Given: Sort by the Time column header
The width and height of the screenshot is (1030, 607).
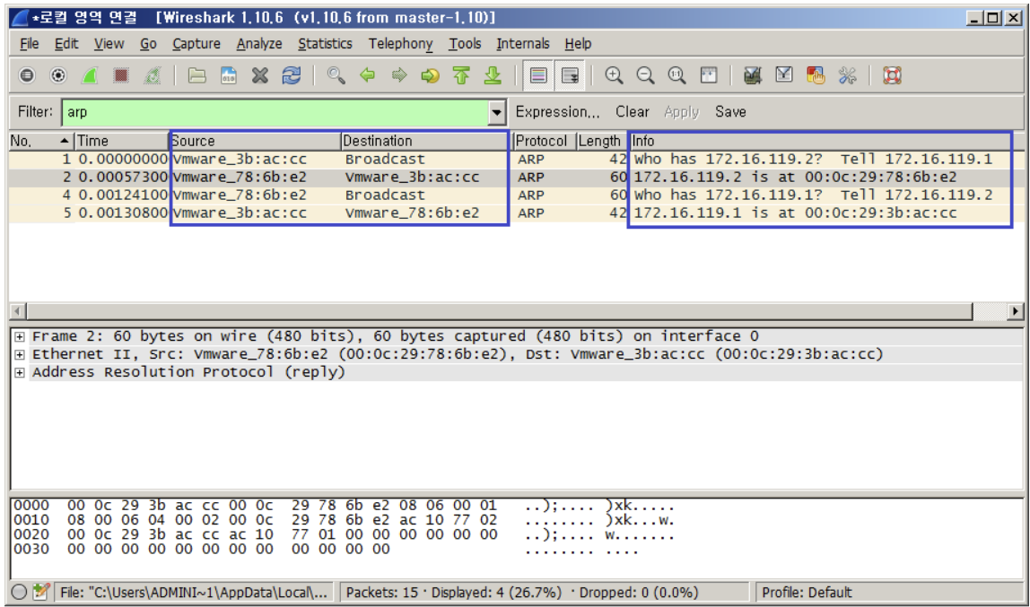Looking at the screenshot, I should [122, 141].
